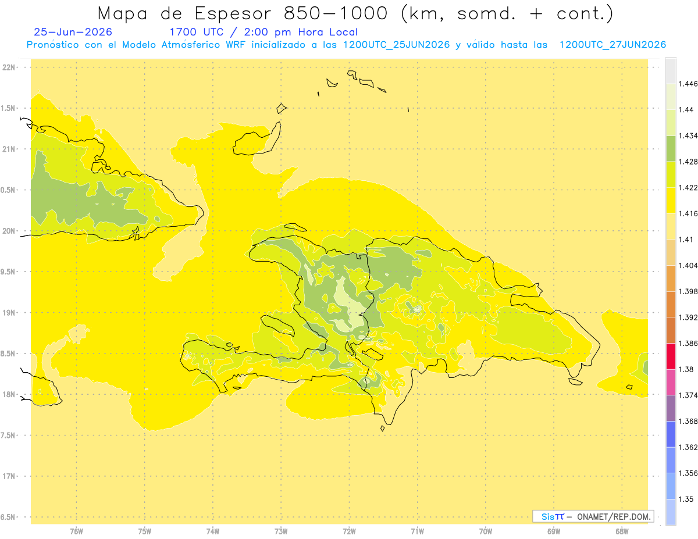This screenshot has height=539, width=698.
Task: Click the legend value 1.446
Action: pos(688,84)
